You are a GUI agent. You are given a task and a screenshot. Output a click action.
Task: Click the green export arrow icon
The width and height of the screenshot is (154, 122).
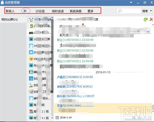pos(146,19)
